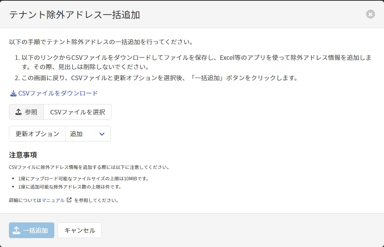This screenshot has height=247, width=384.
Task: Click the 注意事項 heading
Action: tap(23, 155)
